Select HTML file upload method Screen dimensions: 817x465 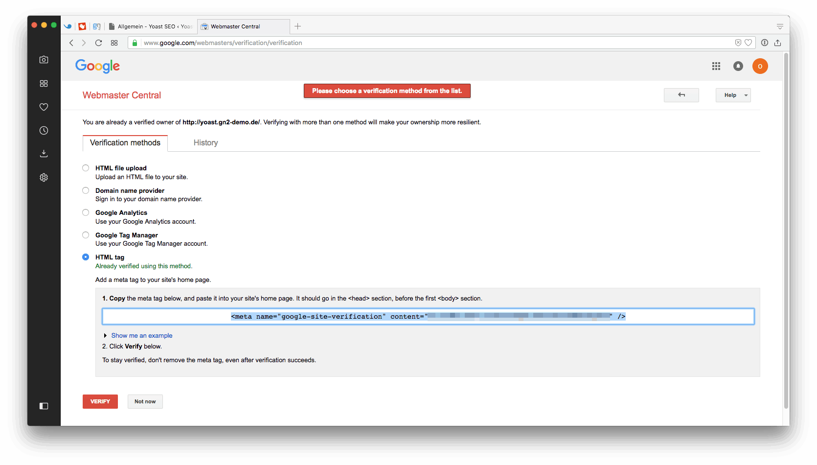[86, 168]
